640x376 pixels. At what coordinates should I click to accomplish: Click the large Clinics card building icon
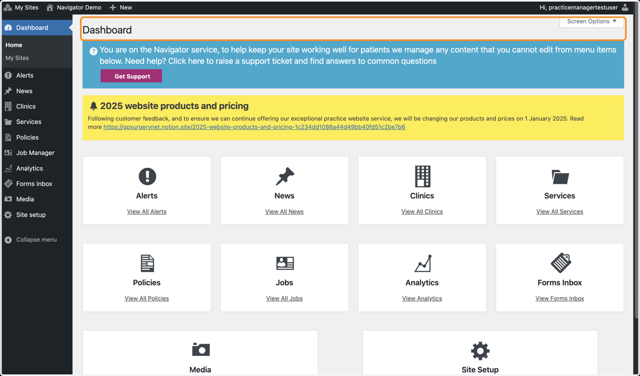point(422,176)
